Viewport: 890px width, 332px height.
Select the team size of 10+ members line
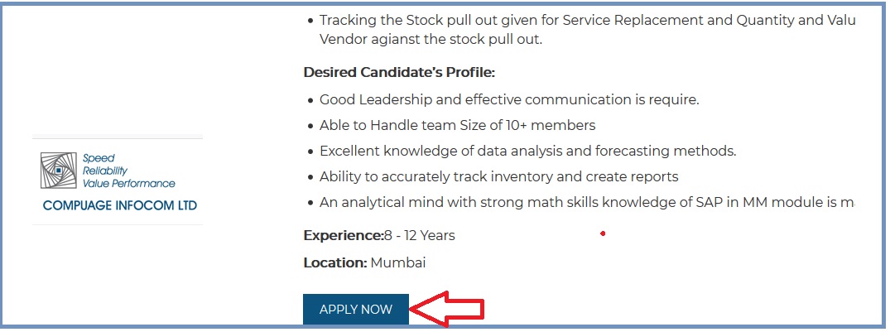[x=457, y=125]
